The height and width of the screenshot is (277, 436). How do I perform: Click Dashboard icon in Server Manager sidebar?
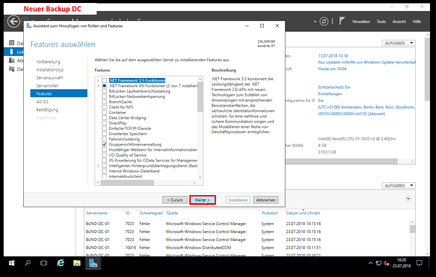pos(12,43)
